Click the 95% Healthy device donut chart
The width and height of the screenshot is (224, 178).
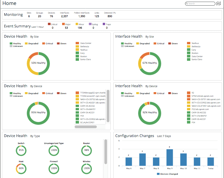click(x=38, y=113)
